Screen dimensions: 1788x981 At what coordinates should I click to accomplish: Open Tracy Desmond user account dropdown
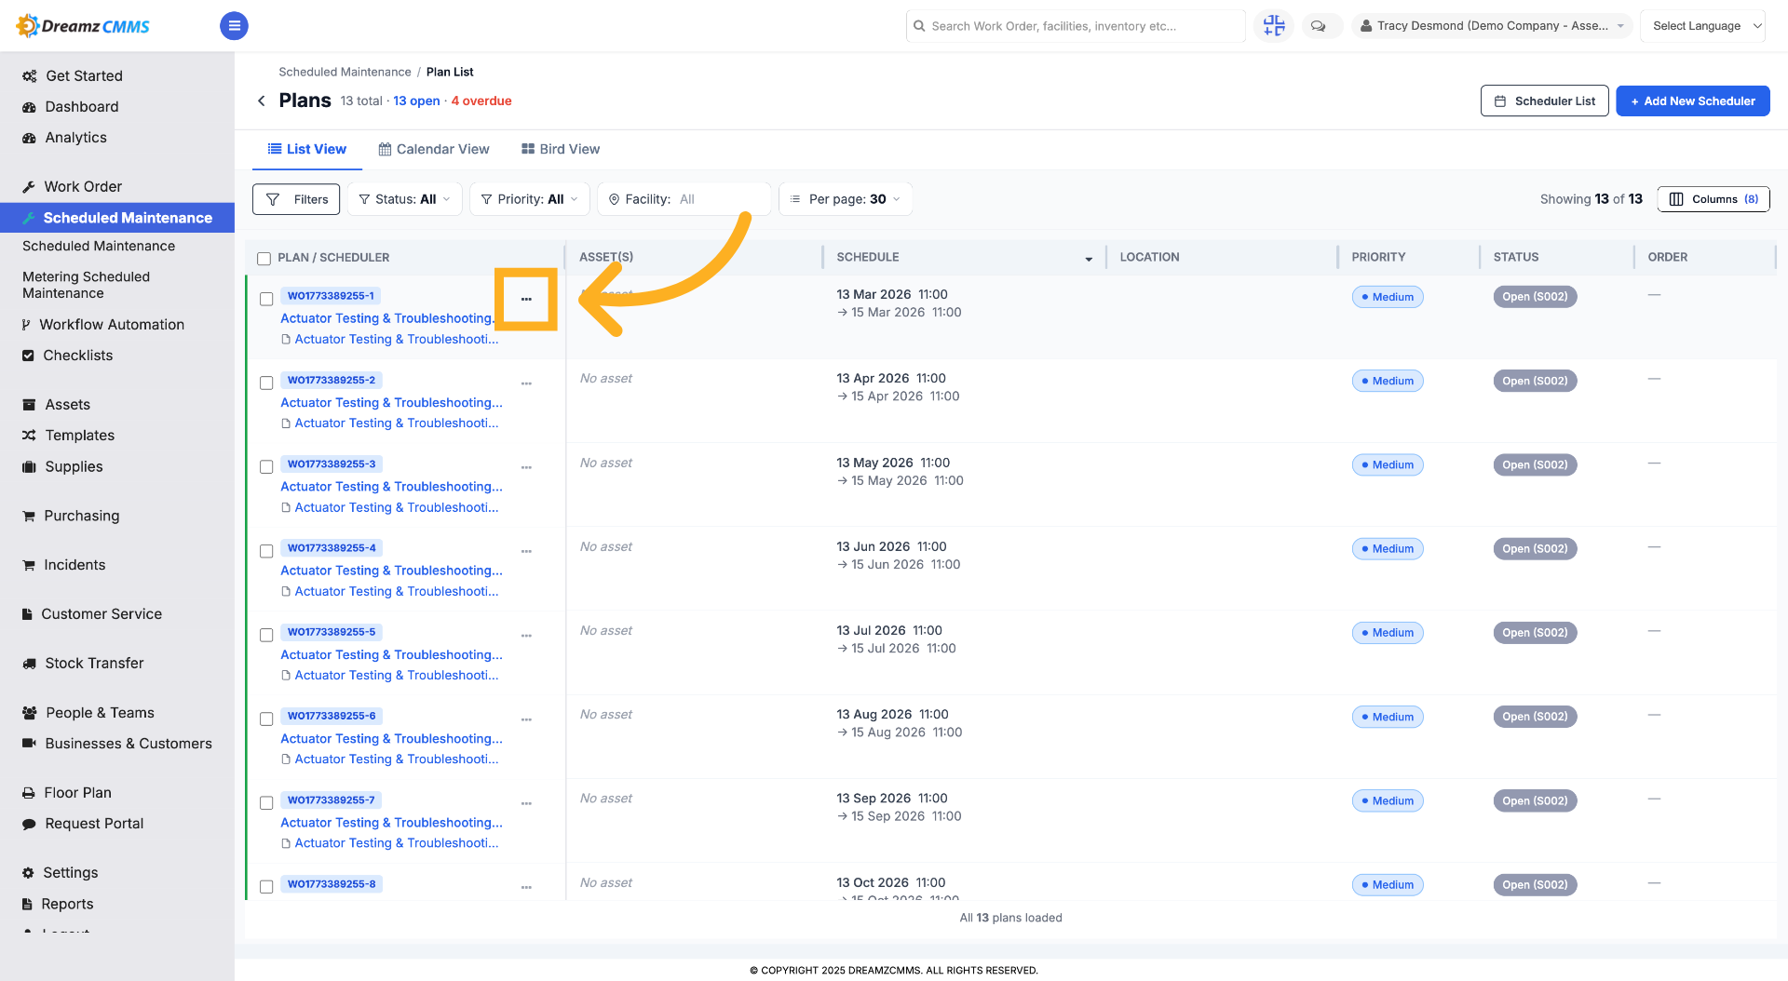1492,26
